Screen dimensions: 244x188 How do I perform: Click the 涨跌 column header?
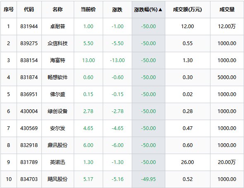[x=117, y=10]
